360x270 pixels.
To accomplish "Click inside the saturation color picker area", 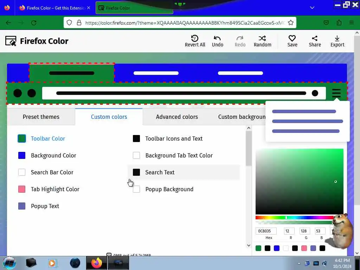I will click(300, 181).
